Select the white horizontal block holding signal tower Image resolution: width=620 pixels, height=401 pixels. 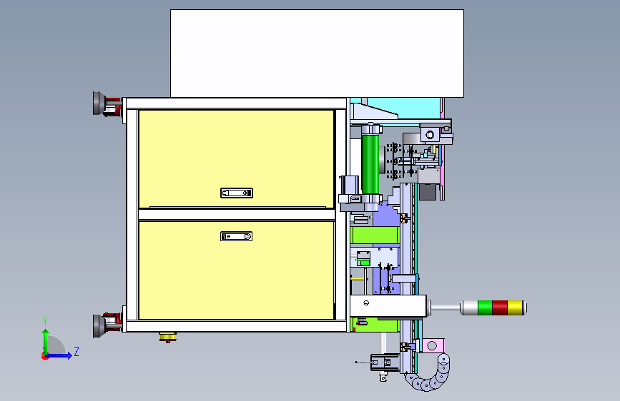click(388, 306)
